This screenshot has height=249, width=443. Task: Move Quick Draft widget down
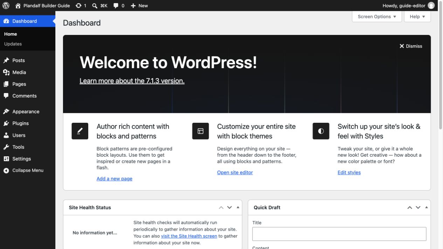click(418, 207)
